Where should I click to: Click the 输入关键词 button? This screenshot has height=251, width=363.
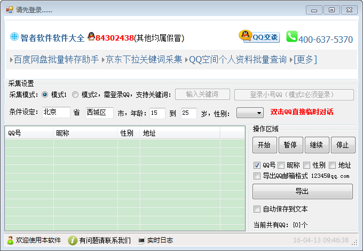(202, 94)
